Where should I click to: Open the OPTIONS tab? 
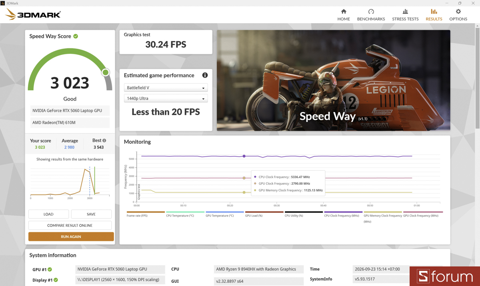click(x=458, y=15)
